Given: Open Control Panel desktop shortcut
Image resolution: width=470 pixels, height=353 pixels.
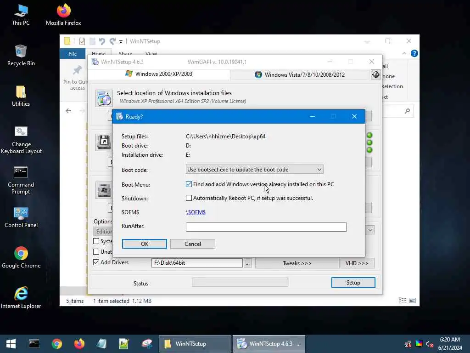Looking at the screenshot, I should click(21, 217).
